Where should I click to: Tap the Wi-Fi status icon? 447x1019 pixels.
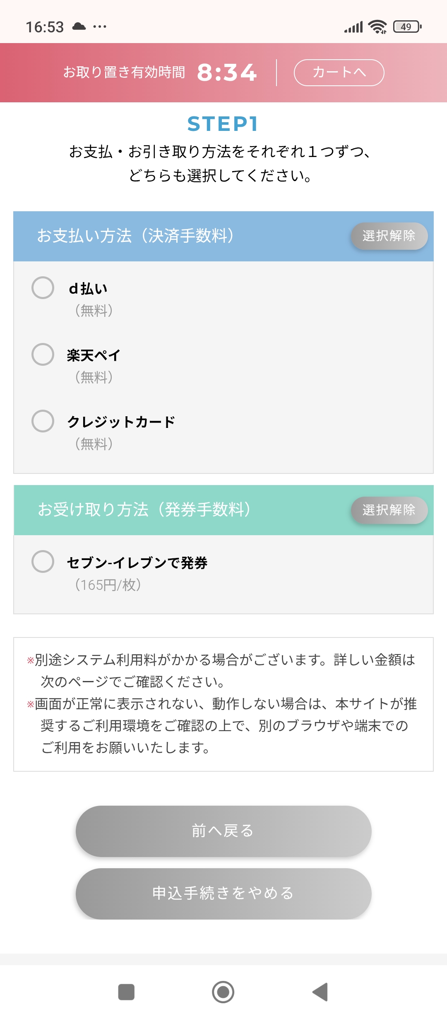click(x=377, y=27)
